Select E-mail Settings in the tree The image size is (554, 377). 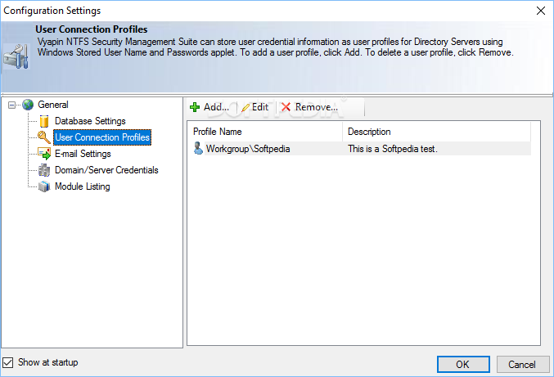pos(83,154)
